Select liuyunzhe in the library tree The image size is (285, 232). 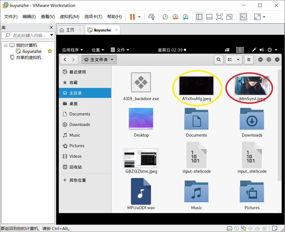32,51
